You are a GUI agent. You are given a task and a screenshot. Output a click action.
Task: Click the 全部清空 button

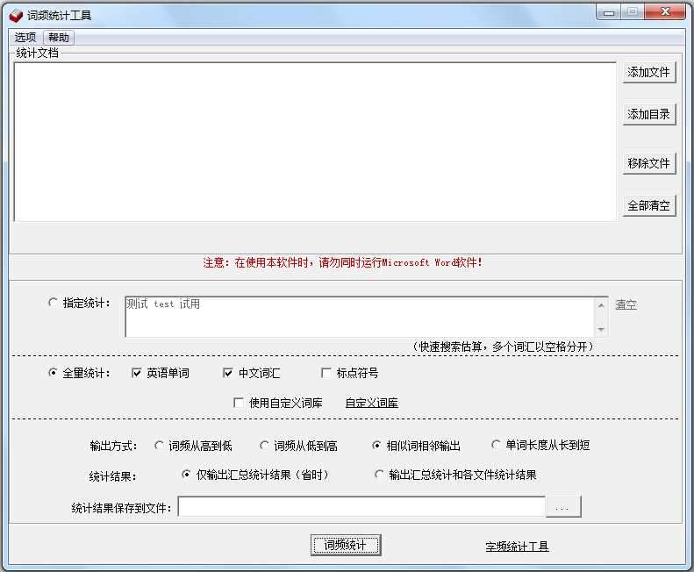click(649, 205)
